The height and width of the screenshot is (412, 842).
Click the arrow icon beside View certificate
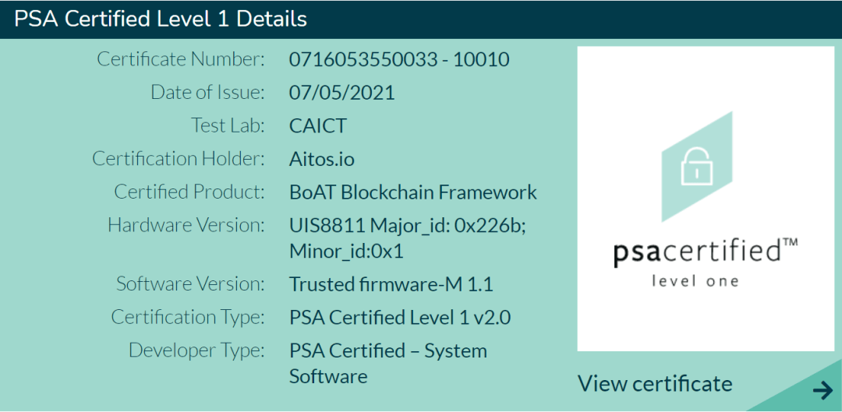point(822,389)
